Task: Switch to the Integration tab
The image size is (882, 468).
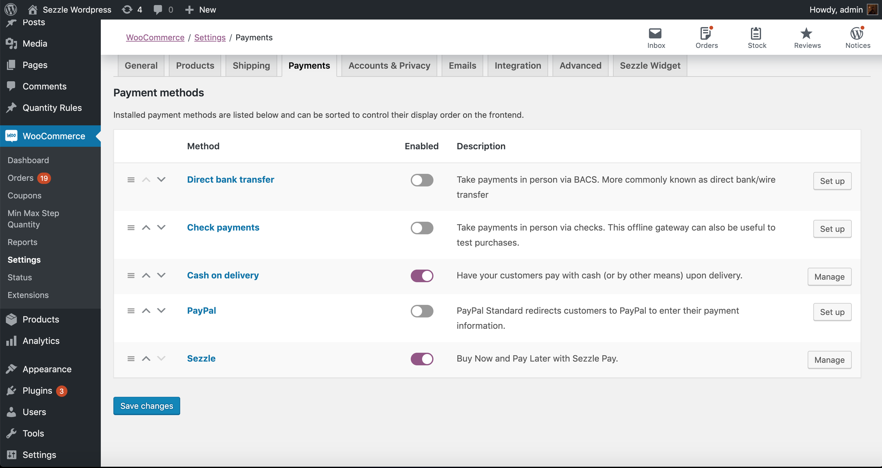Action: pyautogui.click(x=518, y=66)
